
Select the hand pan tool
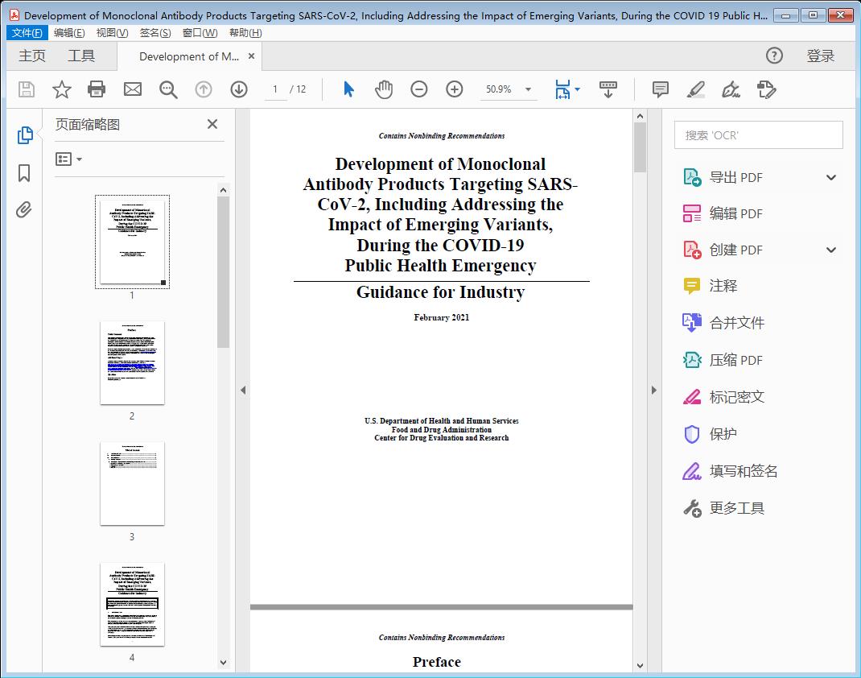[x=384, y=89]
